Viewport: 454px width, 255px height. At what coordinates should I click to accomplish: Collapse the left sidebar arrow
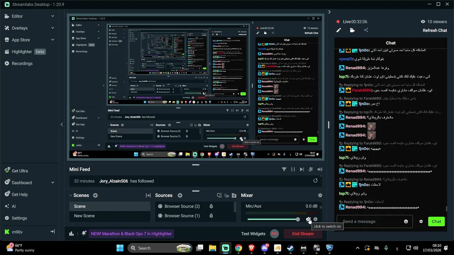(62, 124)
